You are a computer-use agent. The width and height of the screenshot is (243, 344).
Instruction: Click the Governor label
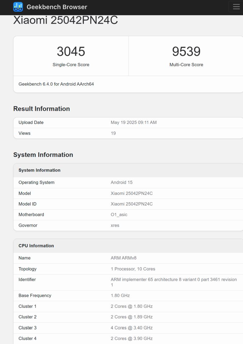click(x=28, y=225)
